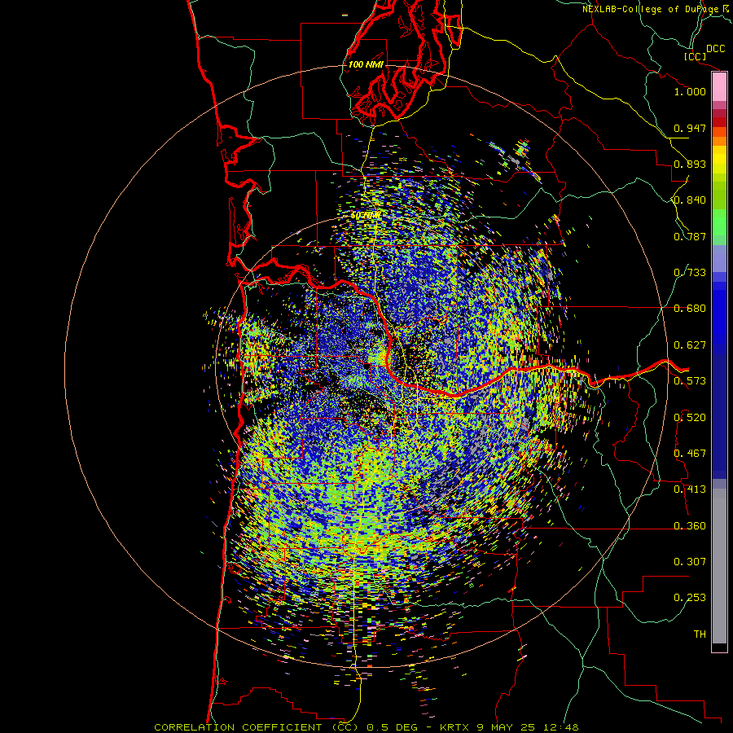Click the DCC product label

(x=715, y=49)
